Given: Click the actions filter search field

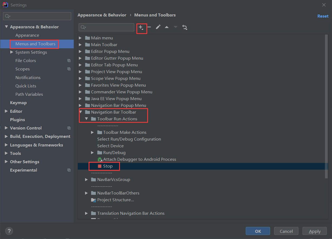Looking at the screenshot, I should point(106,27).
